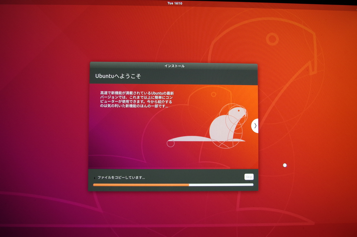Image resolution: width=357 pixels, height=237 pixels.
Task: Click the slideshow paragraph starting 高速で新機能が
Action: tap(137, 99)
